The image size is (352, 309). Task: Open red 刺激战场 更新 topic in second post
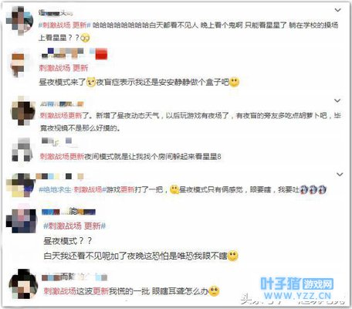tap(63, 68)
